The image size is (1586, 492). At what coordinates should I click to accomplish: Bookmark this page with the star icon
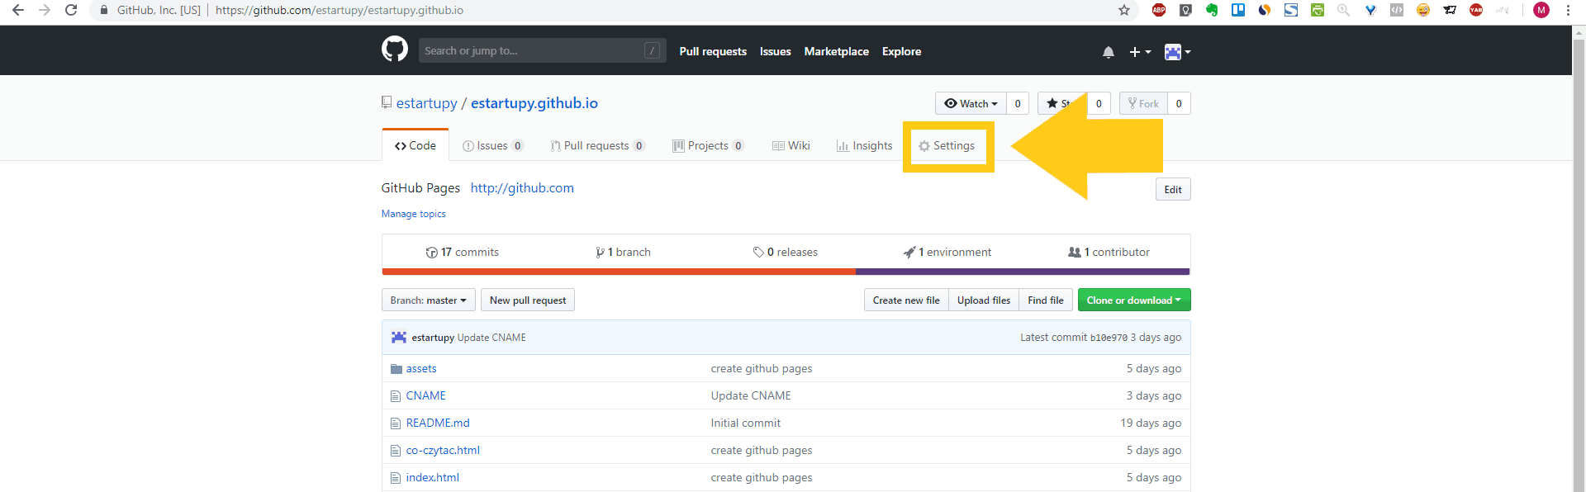pyautogui.click(x=1124, y=10)
